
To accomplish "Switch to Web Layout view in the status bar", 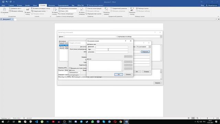I will [x=197, y=118].
